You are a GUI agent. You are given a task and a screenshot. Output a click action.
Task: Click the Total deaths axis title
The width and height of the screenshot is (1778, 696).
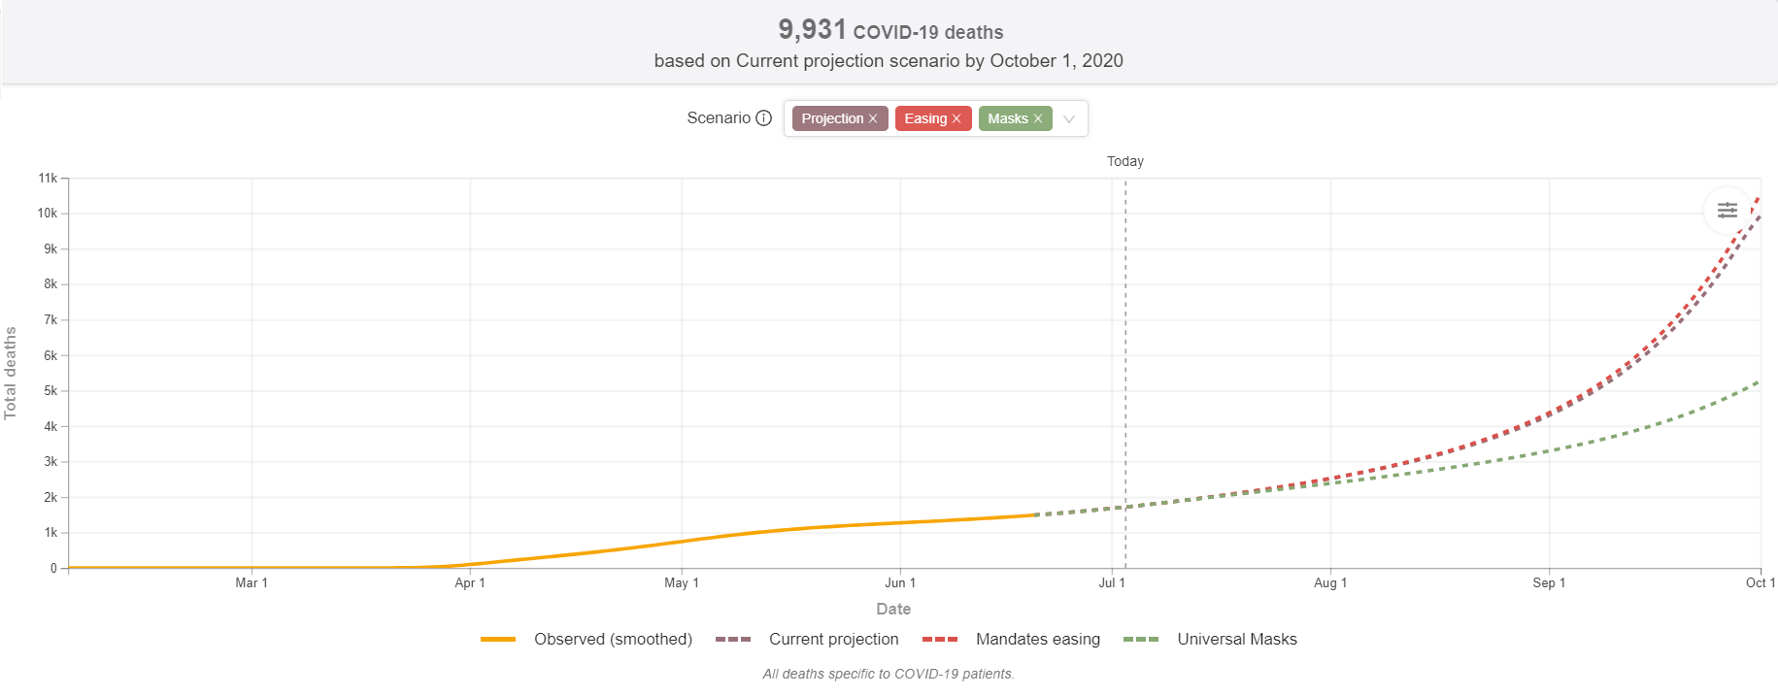coord(11,373)
